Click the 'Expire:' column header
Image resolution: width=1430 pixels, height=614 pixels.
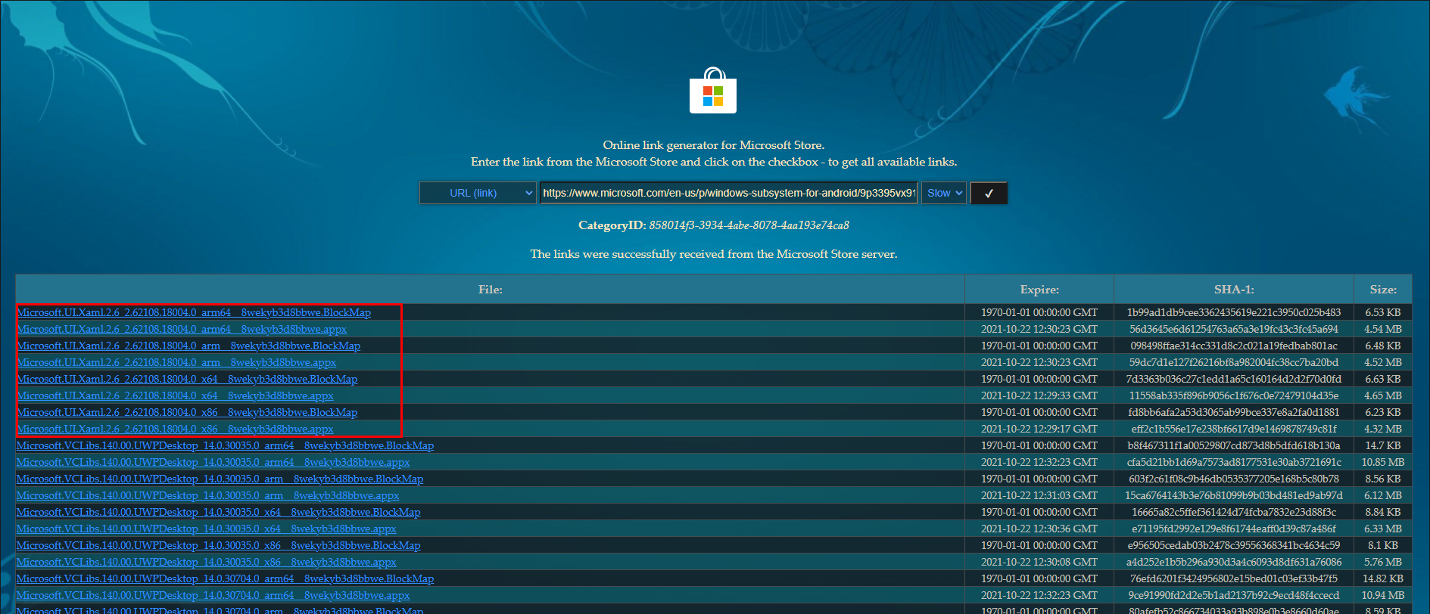point(1039,290)
